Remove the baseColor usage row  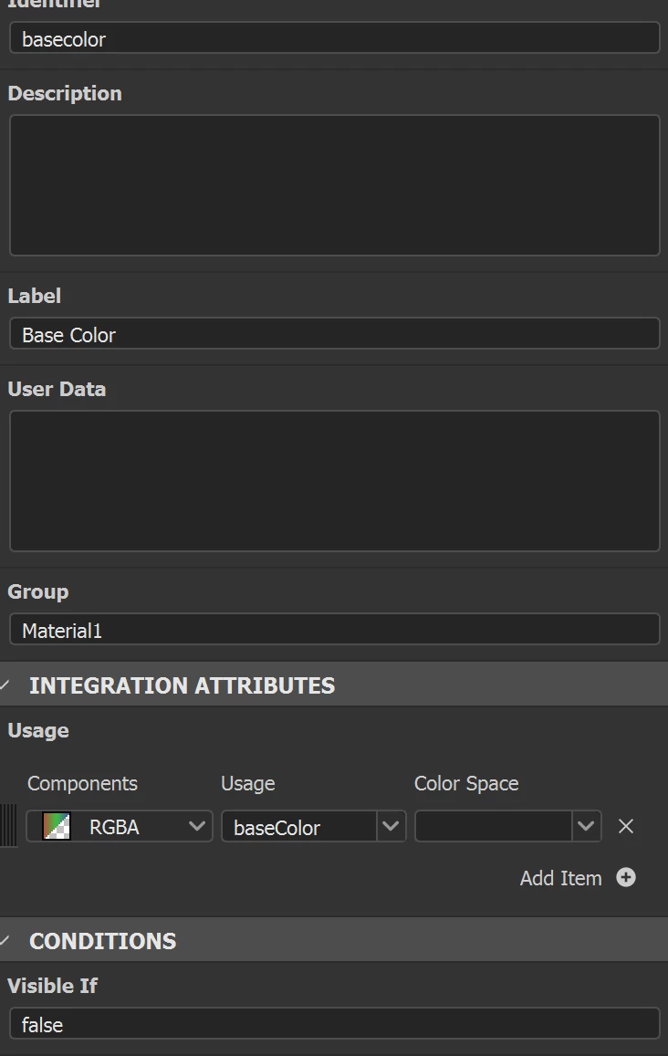tap(626, 827)
